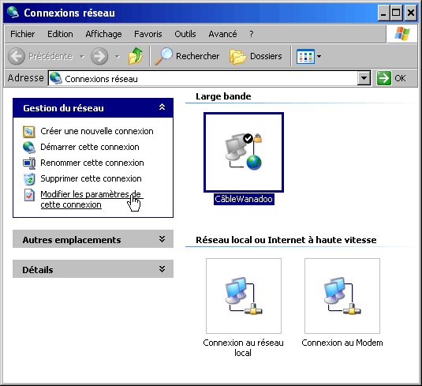Select the CâbleWanadoo connection icon

[x=244, y=152]
